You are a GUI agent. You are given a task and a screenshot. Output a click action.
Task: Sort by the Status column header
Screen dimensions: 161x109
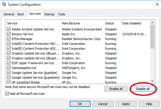pyautogui.click(x=112, y=23)
